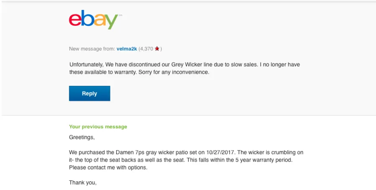
Task: Click the "Your previous message" heading
Action: click(98, 127)
